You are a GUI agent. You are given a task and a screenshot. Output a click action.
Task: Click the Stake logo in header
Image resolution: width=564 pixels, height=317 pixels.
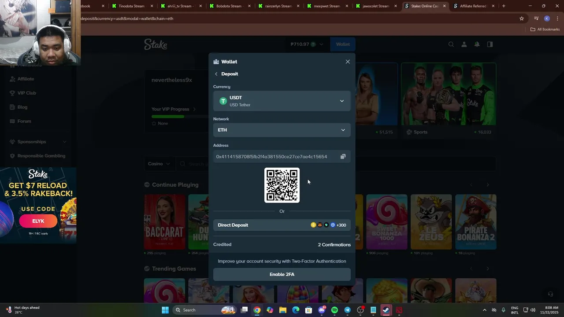pos(156,44)
